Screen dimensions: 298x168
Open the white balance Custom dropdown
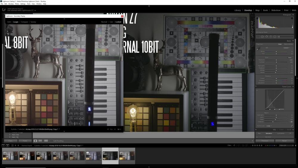pos(287,48)
